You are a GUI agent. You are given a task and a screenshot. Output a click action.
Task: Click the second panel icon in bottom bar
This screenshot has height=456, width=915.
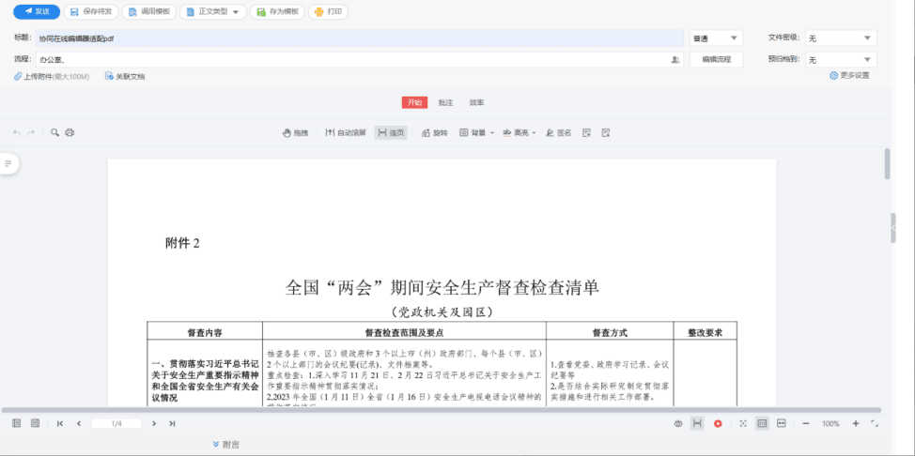tap(35, 423)
